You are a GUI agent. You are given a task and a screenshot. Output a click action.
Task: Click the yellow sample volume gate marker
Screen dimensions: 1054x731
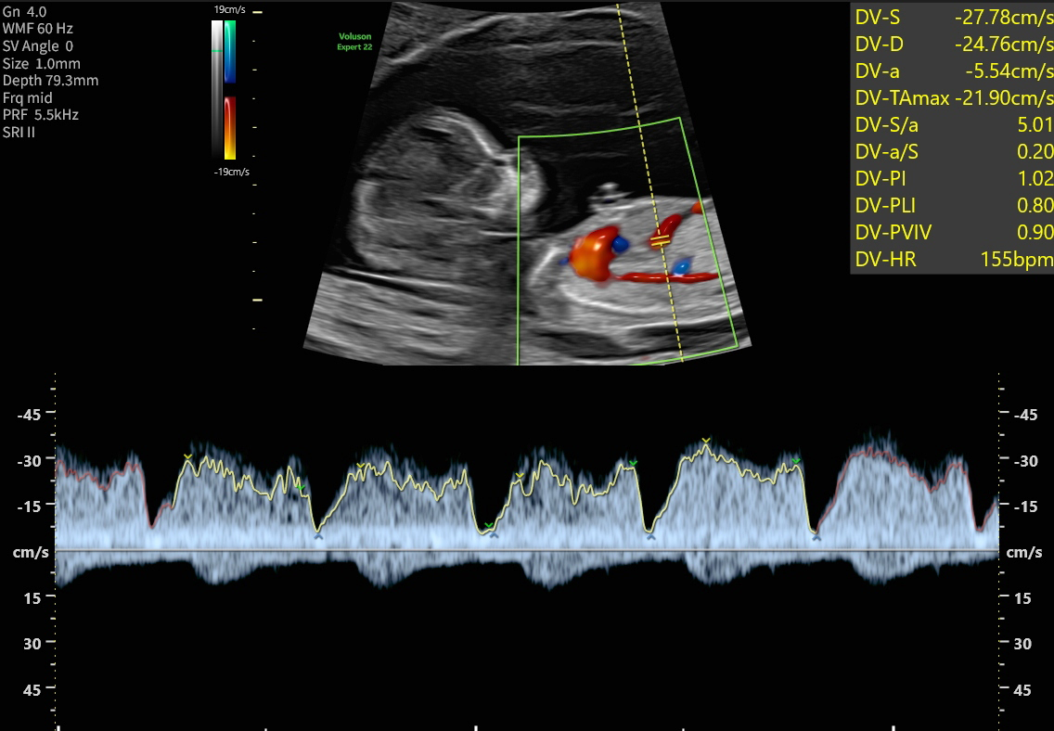pos(660,241)
